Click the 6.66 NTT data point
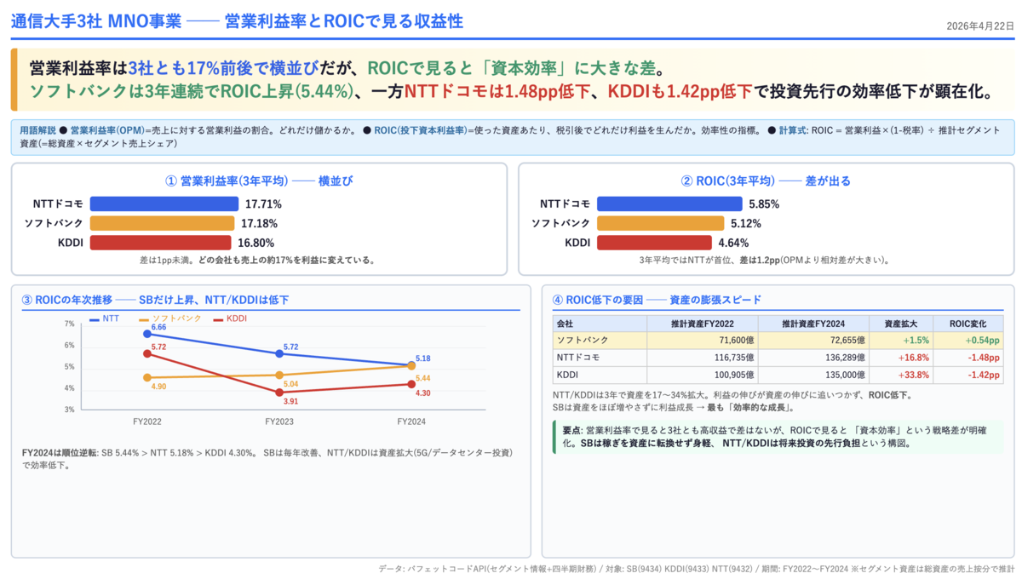 (x=147, y=334)
